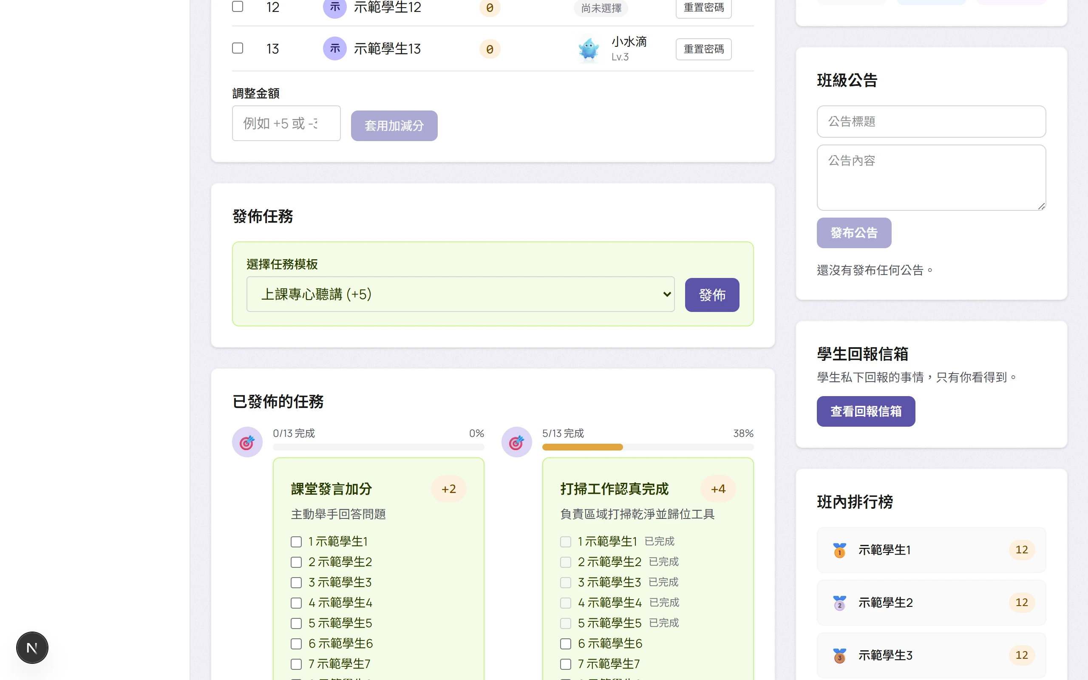Click completed checkbox 1 示範學生1 in 打掃工作認真完成
The width and height of the screenshot is (1088, 680).
click(x=566, y=542)
